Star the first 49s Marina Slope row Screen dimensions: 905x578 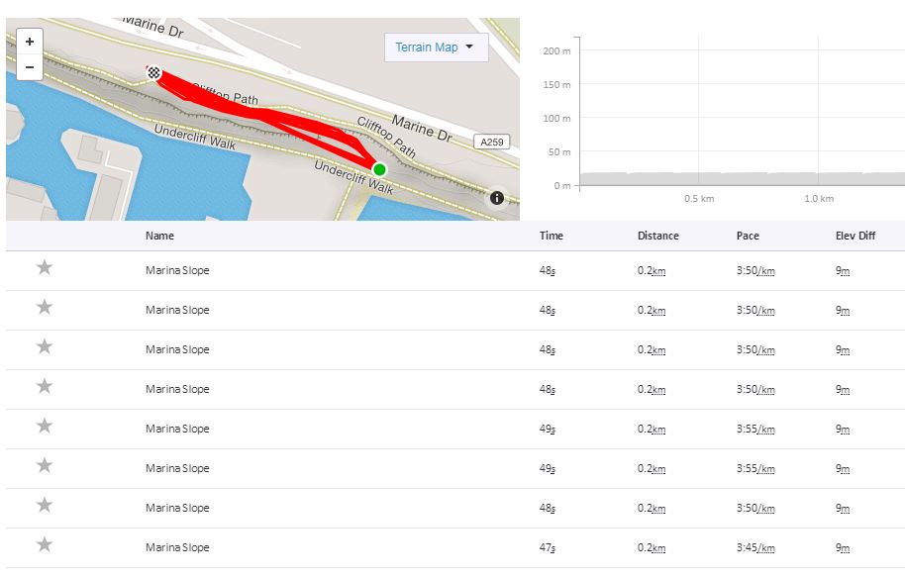click(x=45, y=426)
